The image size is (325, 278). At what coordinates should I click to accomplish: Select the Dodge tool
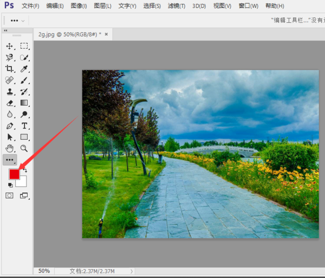tap(24, 114)
